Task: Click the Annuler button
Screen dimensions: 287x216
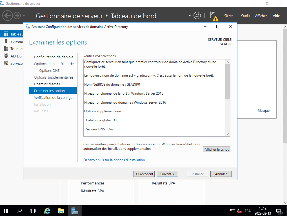Action: pyautogui.click(x=221, y=174)
